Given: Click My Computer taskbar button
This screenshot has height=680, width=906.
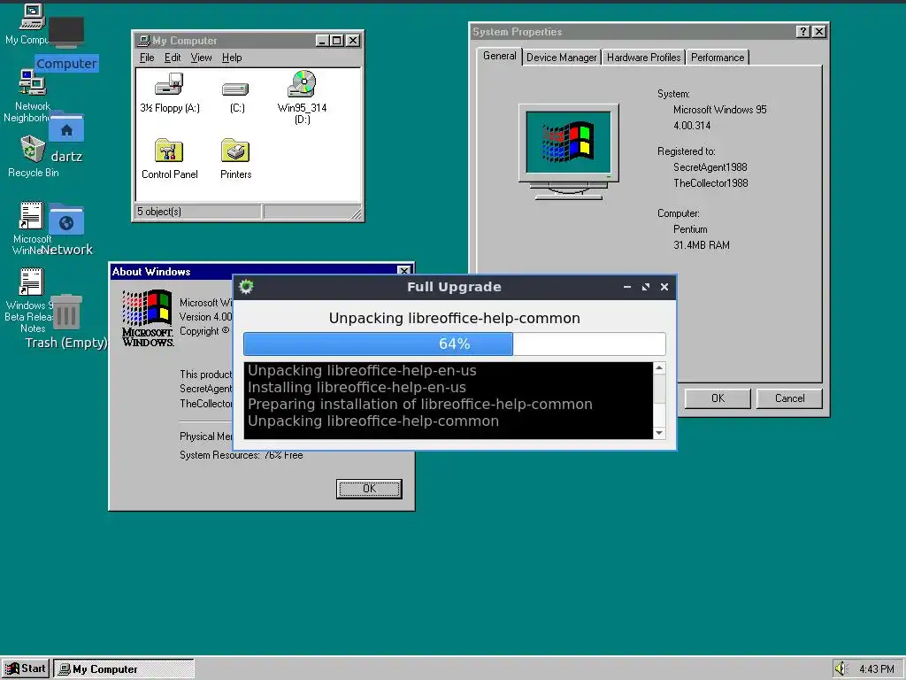Looking at the screenshot, I should click(x=124, y=668).
